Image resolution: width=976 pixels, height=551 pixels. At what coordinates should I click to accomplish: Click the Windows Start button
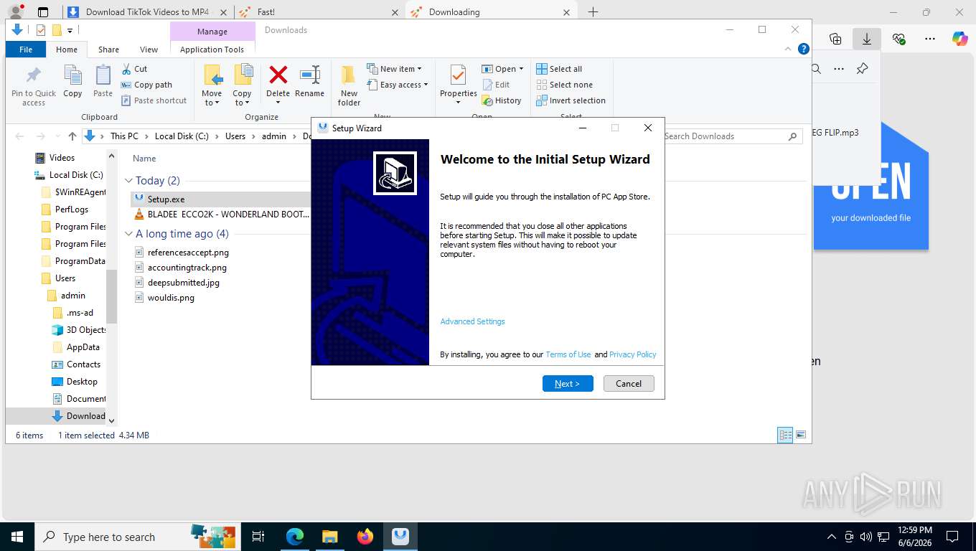click(x=17, y=536)
